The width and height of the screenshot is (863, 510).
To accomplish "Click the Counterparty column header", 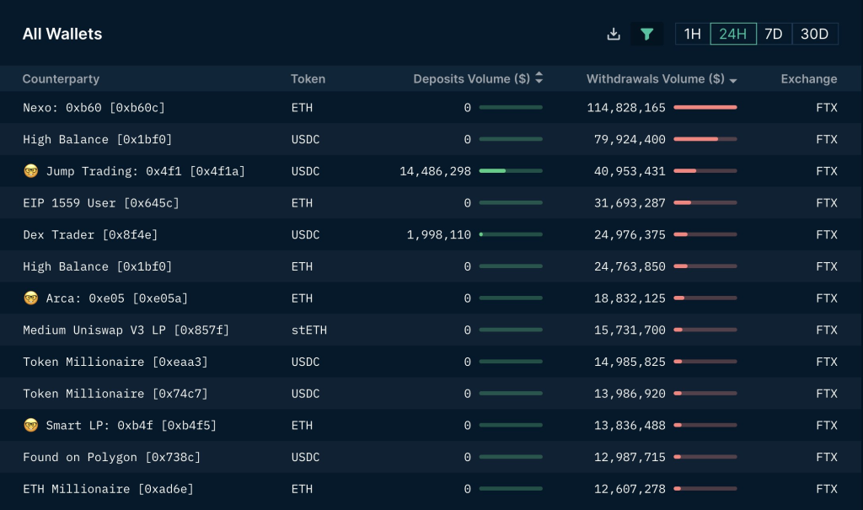I will coord(61,78).
